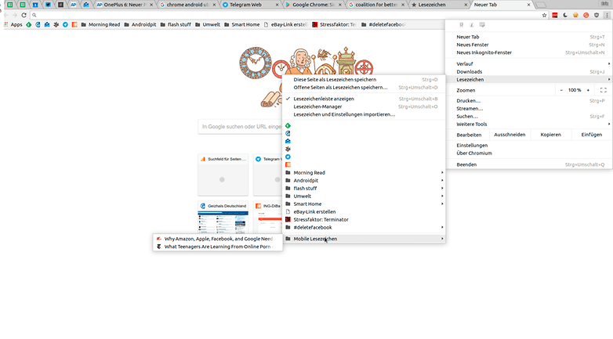The height and width of the screenshot is (339, 613).
Task: Click zoom out minus button
Action: pyautogui.click(x=561, y=90)
